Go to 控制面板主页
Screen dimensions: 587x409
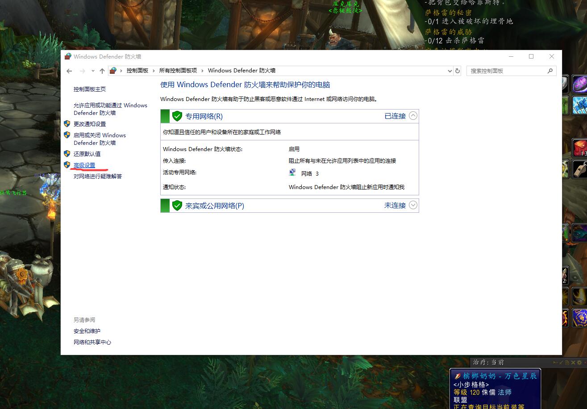tap(90, 89)
